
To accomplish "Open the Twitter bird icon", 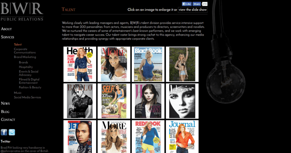I will click(12, 132).
